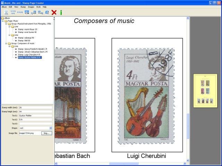
Task: Click the yellow page preview thumbnail
Action: 205,91
